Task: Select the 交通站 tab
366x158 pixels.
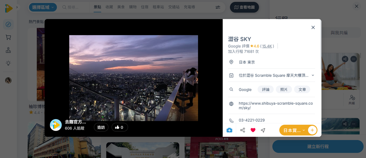Action: 174,7
